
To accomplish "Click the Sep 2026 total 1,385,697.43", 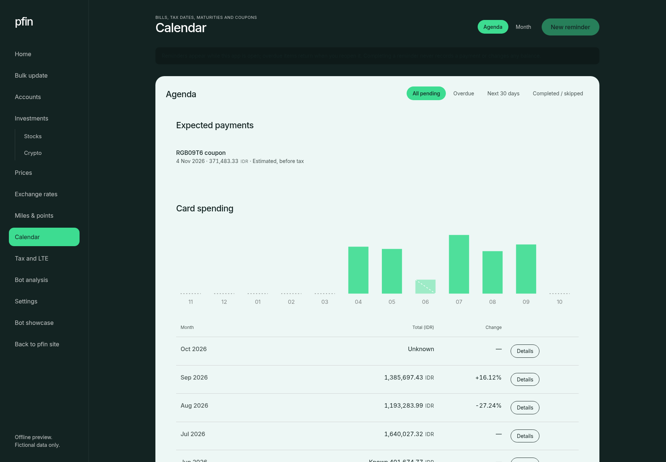I will pos(409,377).
